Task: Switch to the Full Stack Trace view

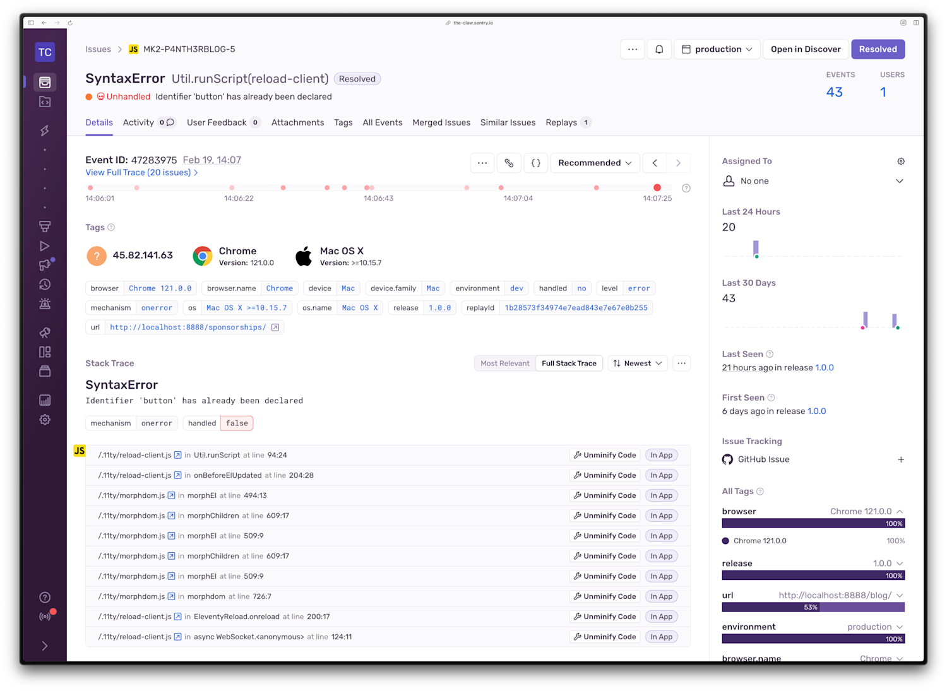Action: 568,363
